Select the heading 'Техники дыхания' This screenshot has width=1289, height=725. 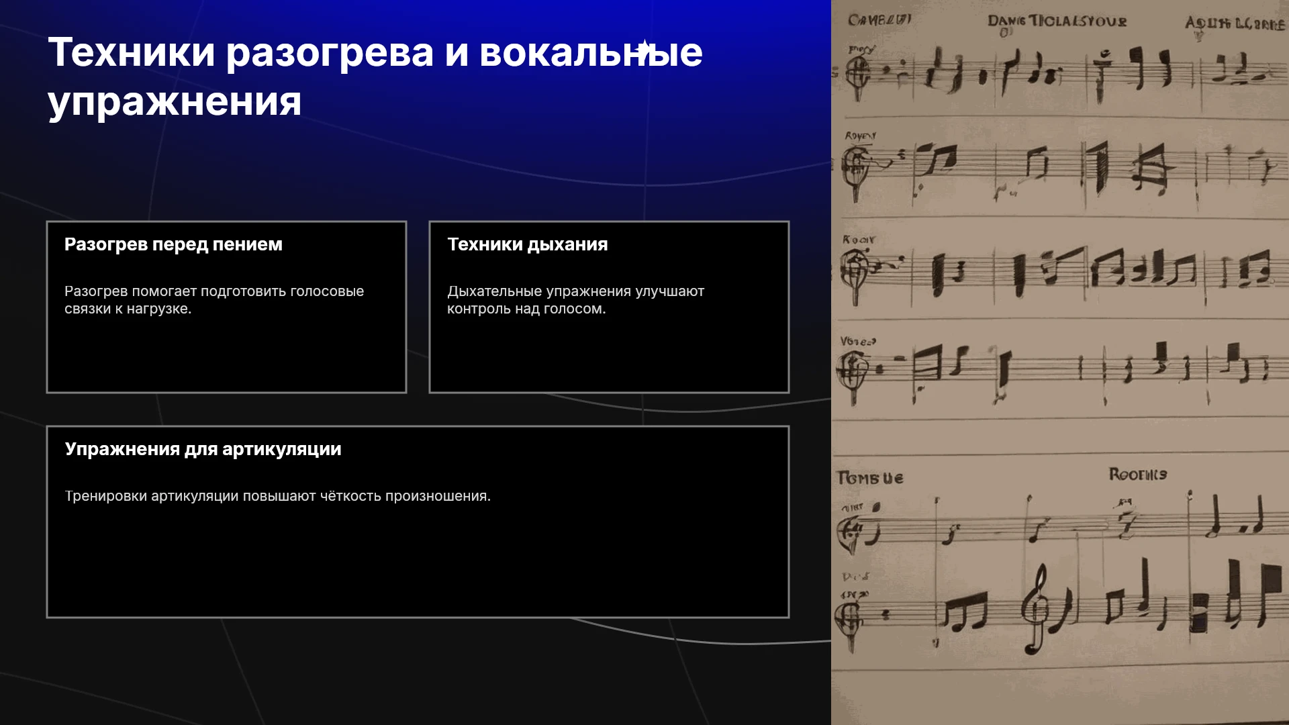click(x=528, y=244)
